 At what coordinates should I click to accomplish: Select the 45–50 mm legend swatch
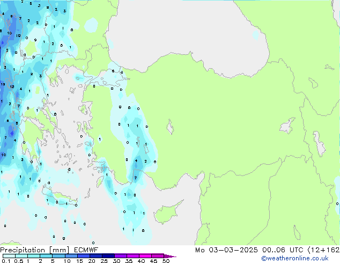(158, 256)
